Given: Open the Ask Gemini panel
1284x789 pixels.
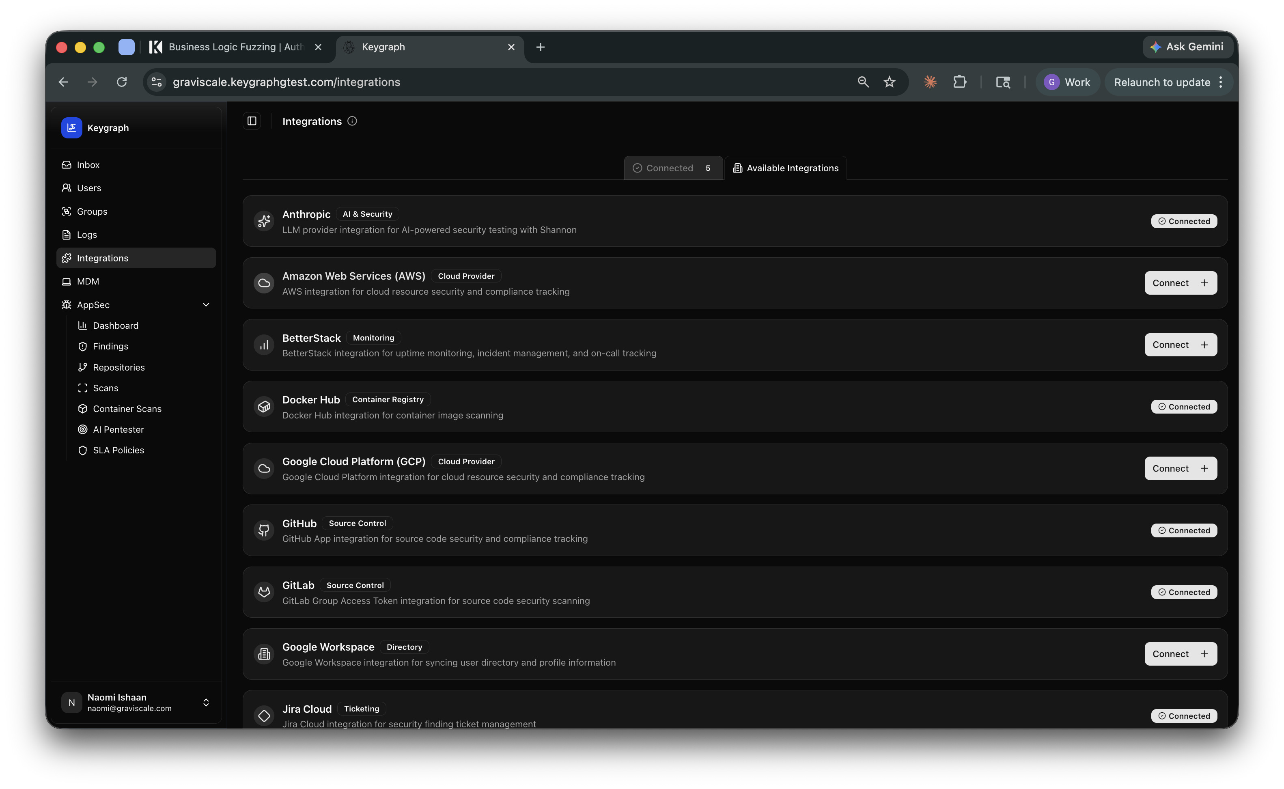Looking at the screenshot, I should click(1187, 47).
